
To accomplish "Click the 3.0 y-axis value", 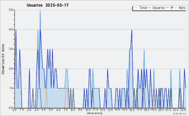I will click(11, 49).
